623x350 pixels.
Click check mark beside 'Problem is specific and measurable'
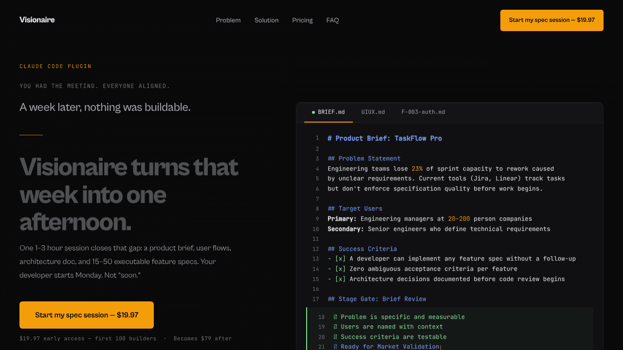point(335,317)
